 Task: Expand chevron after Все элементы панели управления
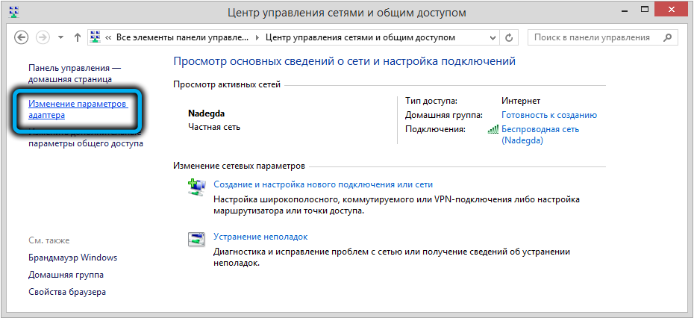tap(258, 37)
